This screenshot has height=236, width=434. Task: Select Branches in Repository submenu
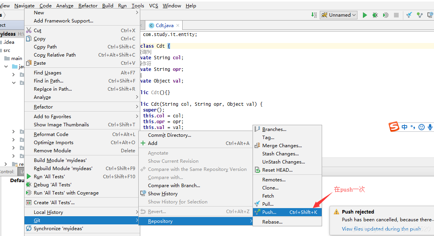(x=287, y=129)
